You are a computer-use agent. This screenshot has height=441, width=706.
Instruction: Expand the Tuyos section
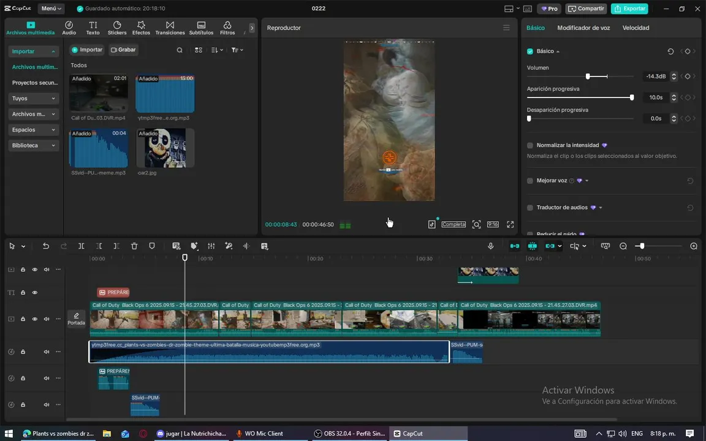pyautogui.click(x=33, y=98)
